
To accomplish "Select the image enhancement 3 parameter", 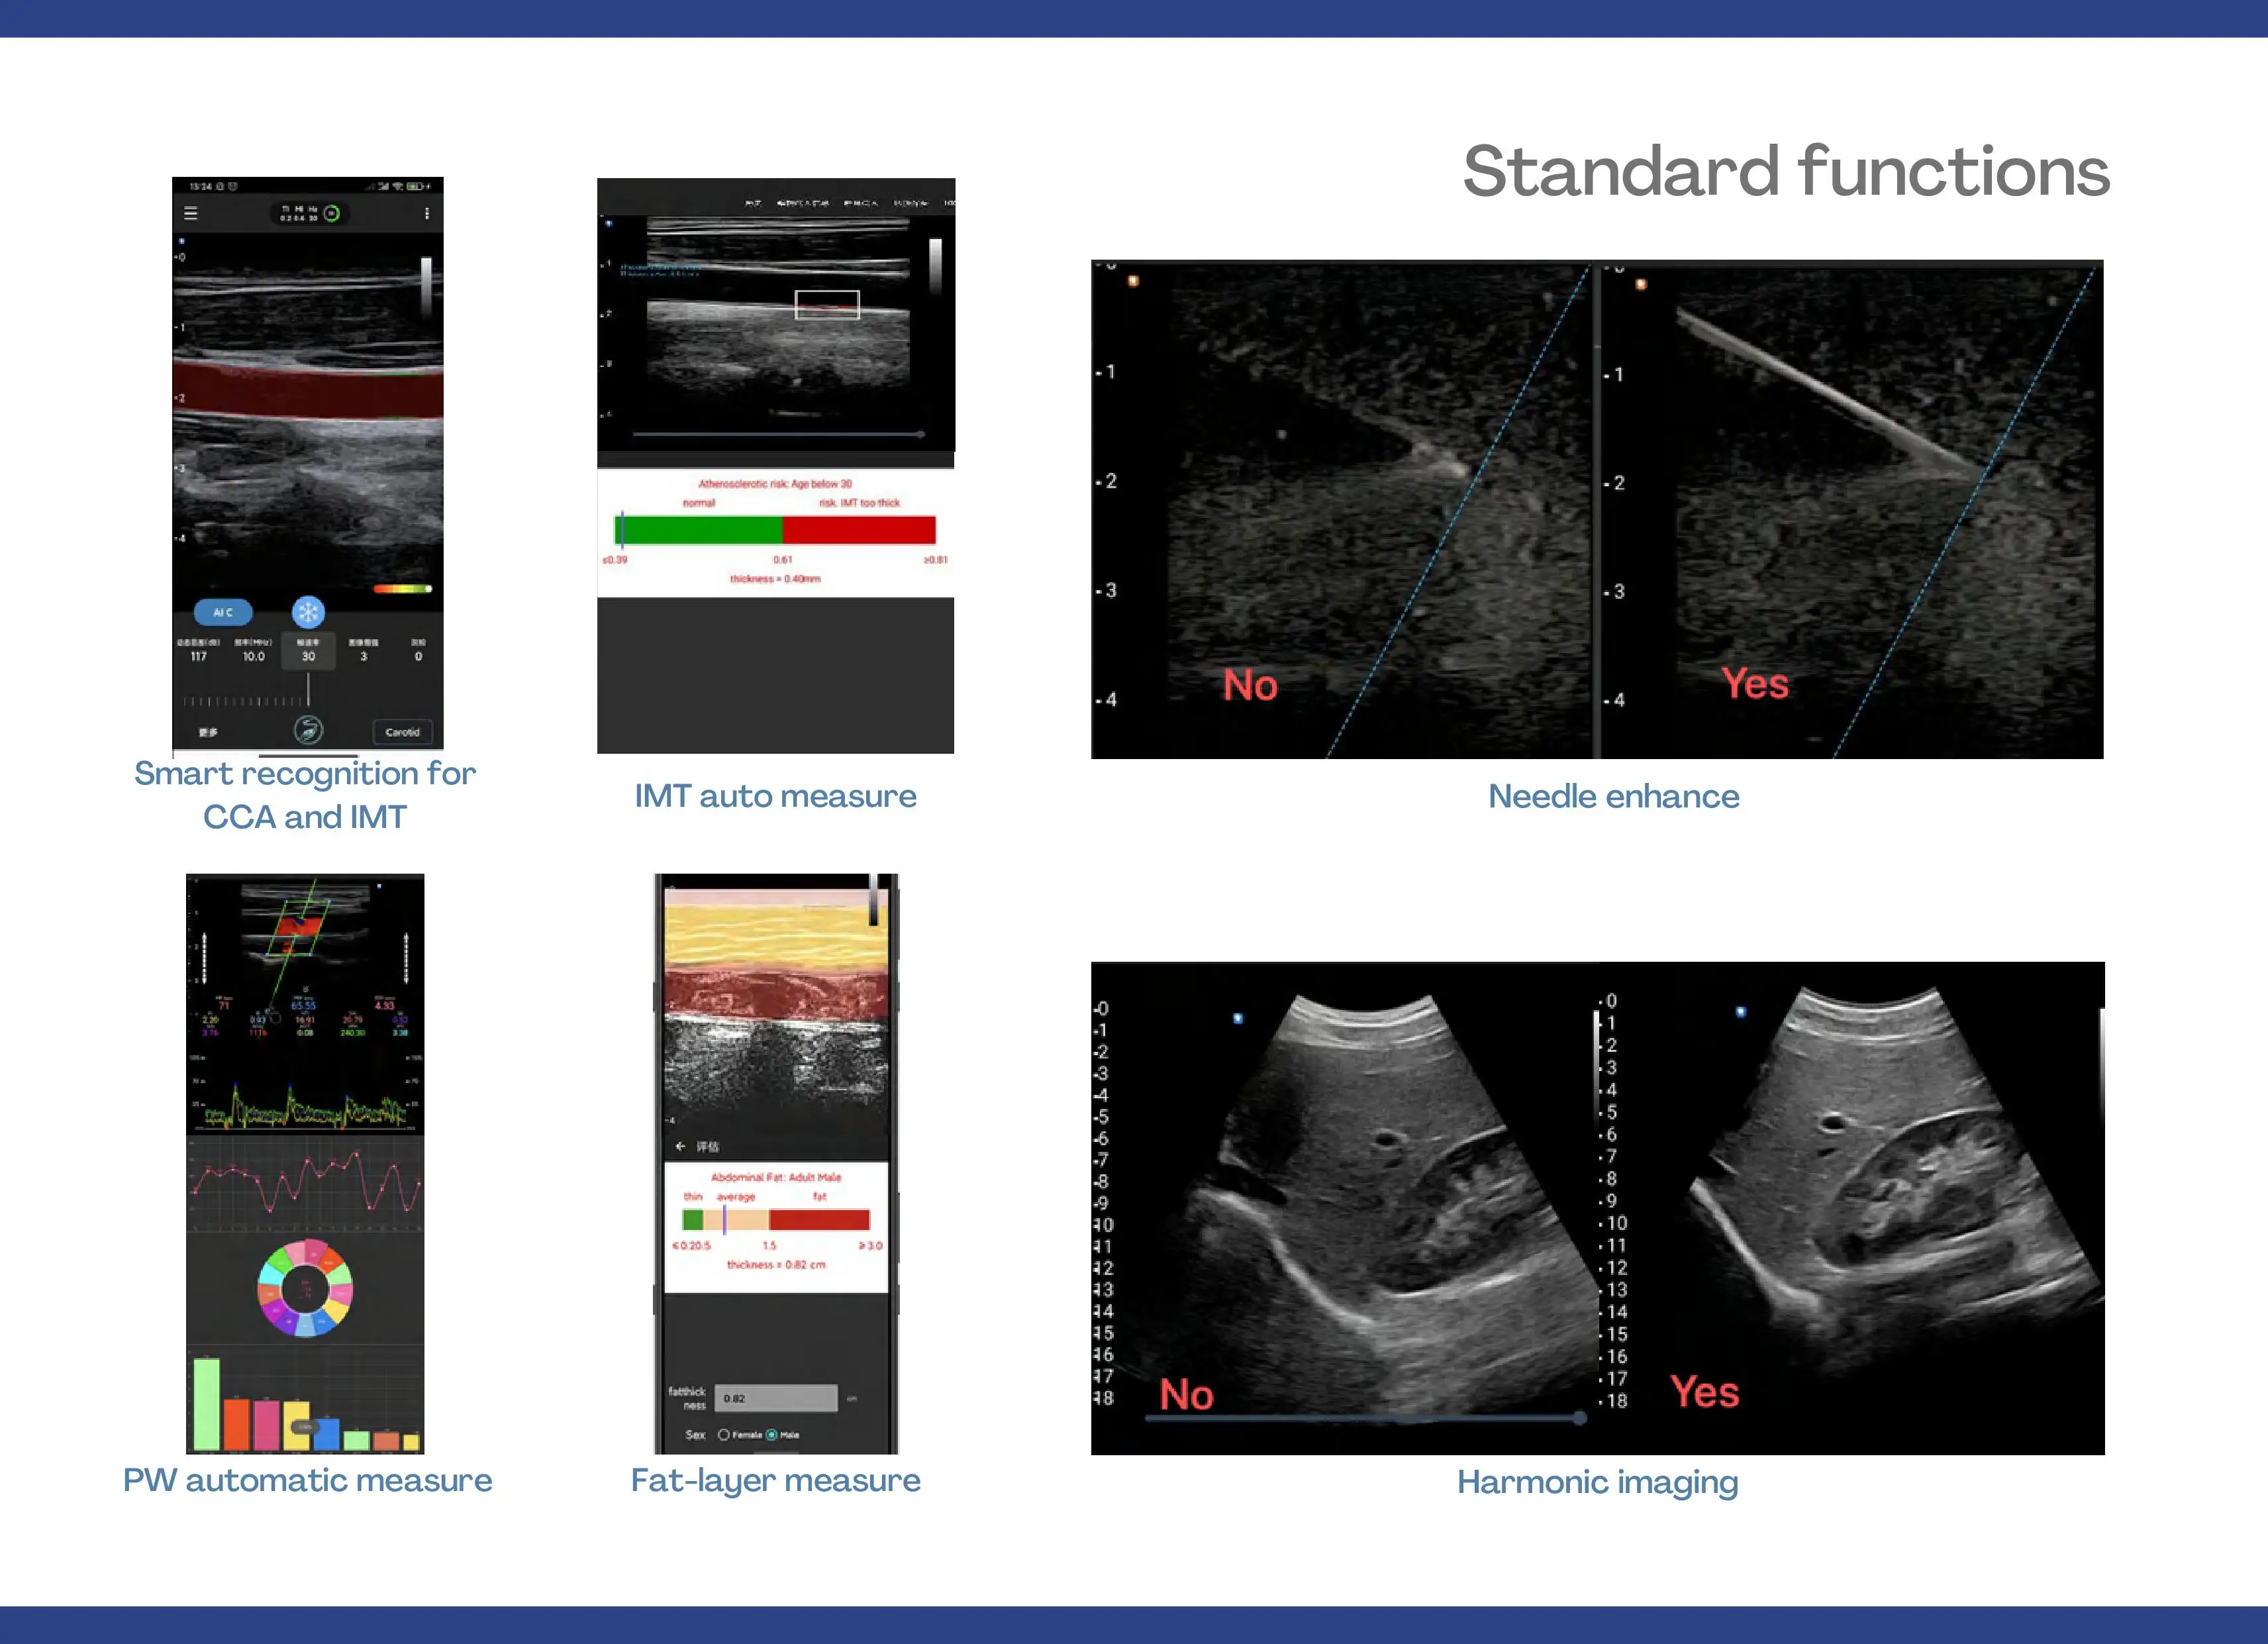I will coord(363,651).
